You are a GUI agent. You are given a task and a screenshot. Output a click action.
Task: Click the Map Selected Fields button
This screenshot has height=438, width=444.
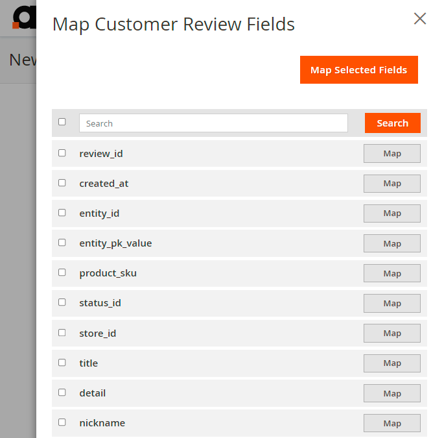tap(358, 70)
